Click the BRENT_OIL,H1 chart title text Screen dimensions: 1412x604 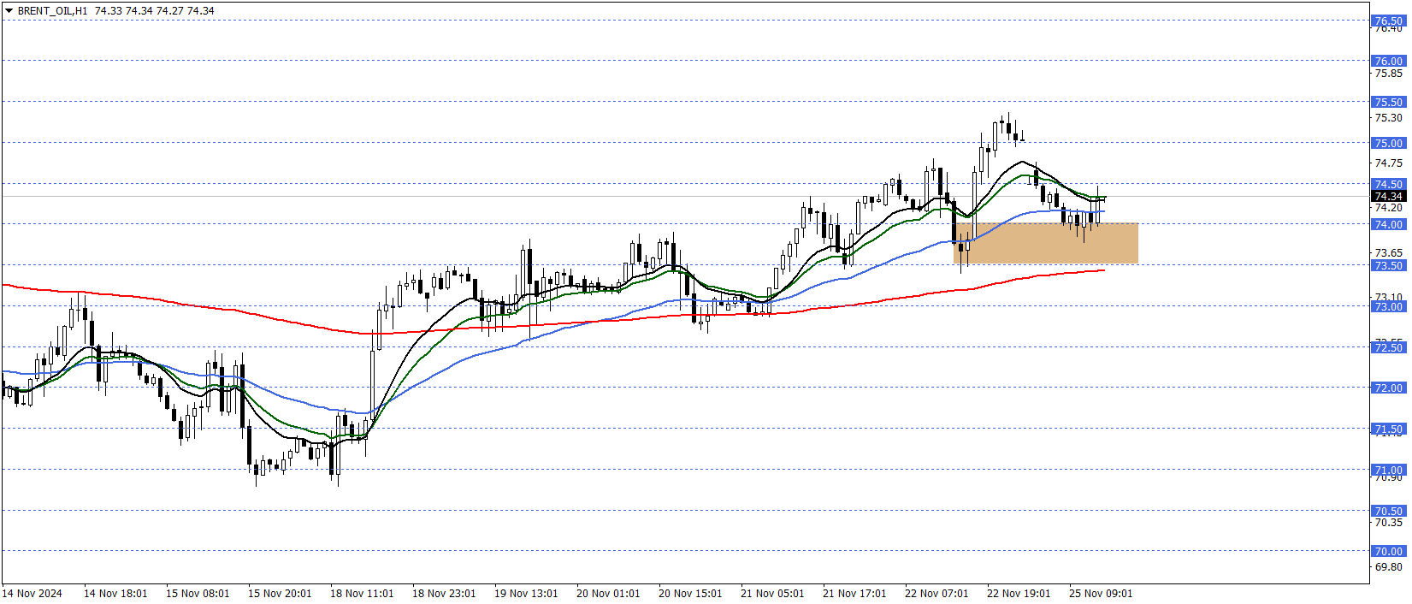(x=52, y=11)
